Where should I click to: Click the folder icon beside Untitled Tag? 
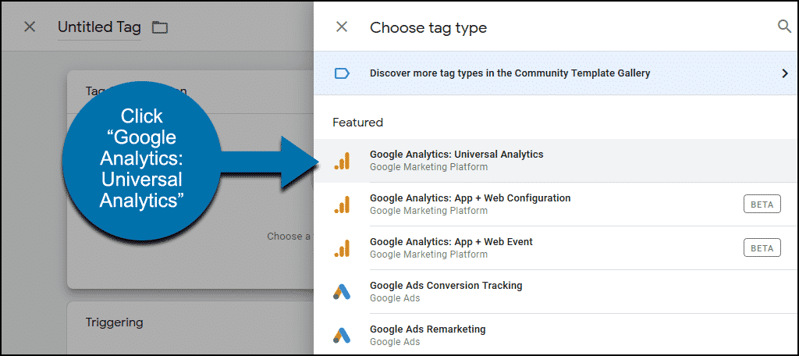point(160,27)
